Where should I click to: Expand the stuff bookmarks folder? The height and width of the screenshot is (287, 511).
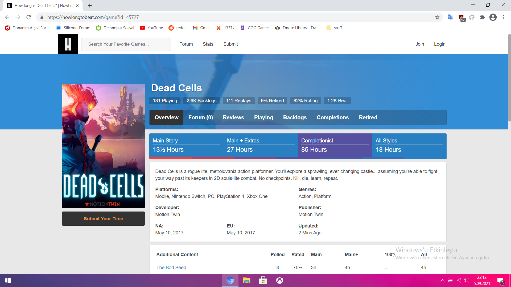(334, 28)
